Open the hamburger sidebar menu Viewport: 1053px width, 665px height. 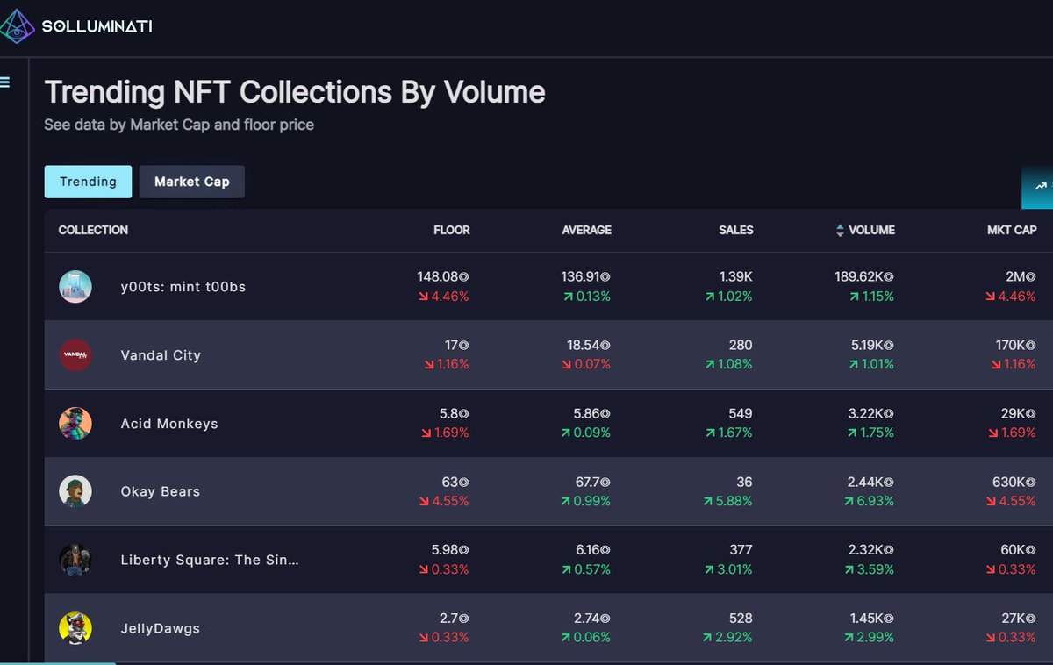[x=5, y=82]
